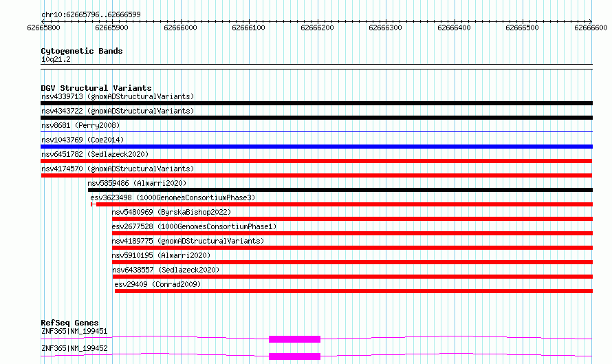Select the black bar under nsv4339713
This screenshot has height=364, width=612.
[316, 103]
